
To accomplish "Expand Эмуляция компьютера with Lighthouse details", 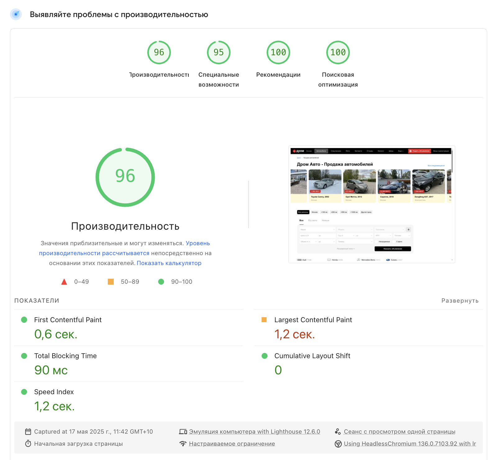I will (x=254, y=431).
